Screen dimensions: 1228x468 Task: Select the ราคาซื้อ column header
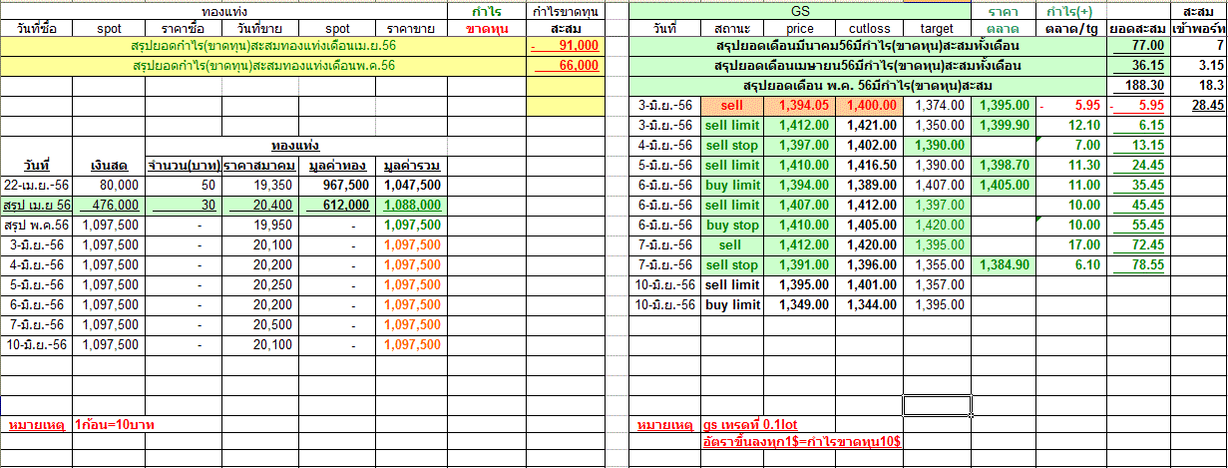coord(184,28)
